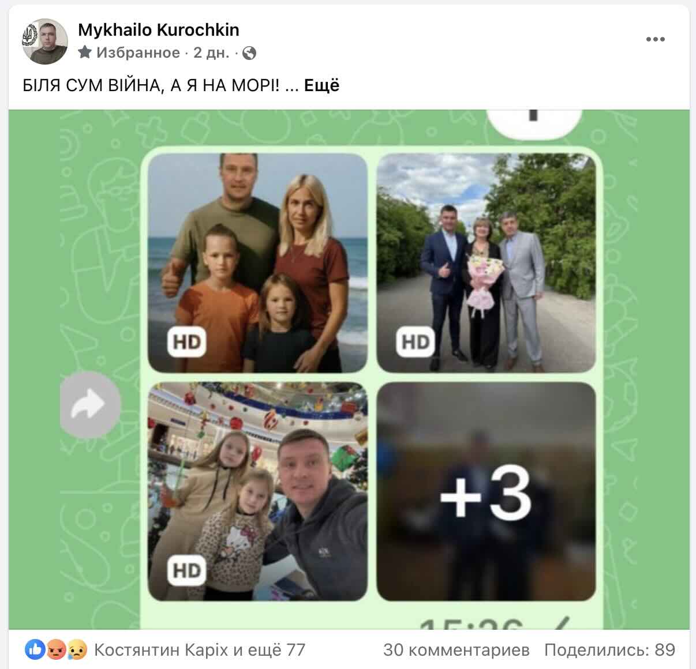
Task: Click HD badge on beach family photo
Action: click(x=186, y=342)
